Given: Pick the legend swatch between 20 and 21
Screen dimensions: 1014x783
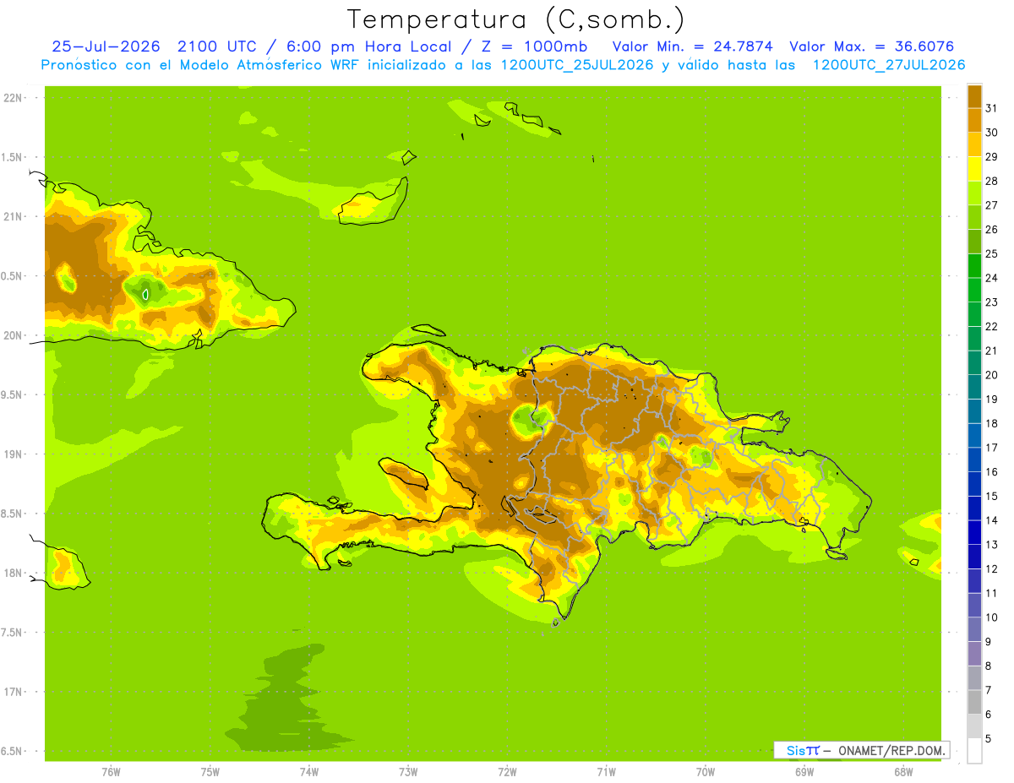Looking at the screenshot, I should tap(974, 362).
